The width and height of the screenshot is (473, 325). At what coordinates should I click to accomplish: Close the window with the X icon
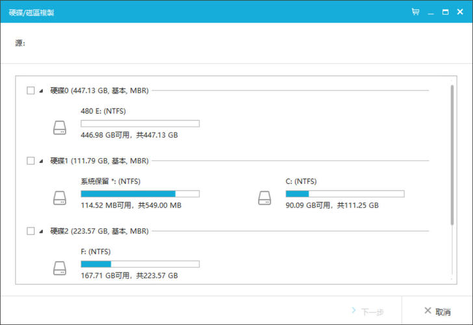(x=460, y=12)
